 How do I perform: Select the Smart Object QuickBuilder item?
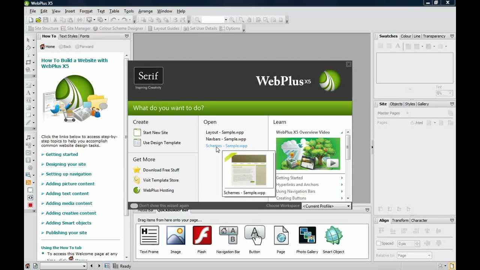(x=333, y=240)
